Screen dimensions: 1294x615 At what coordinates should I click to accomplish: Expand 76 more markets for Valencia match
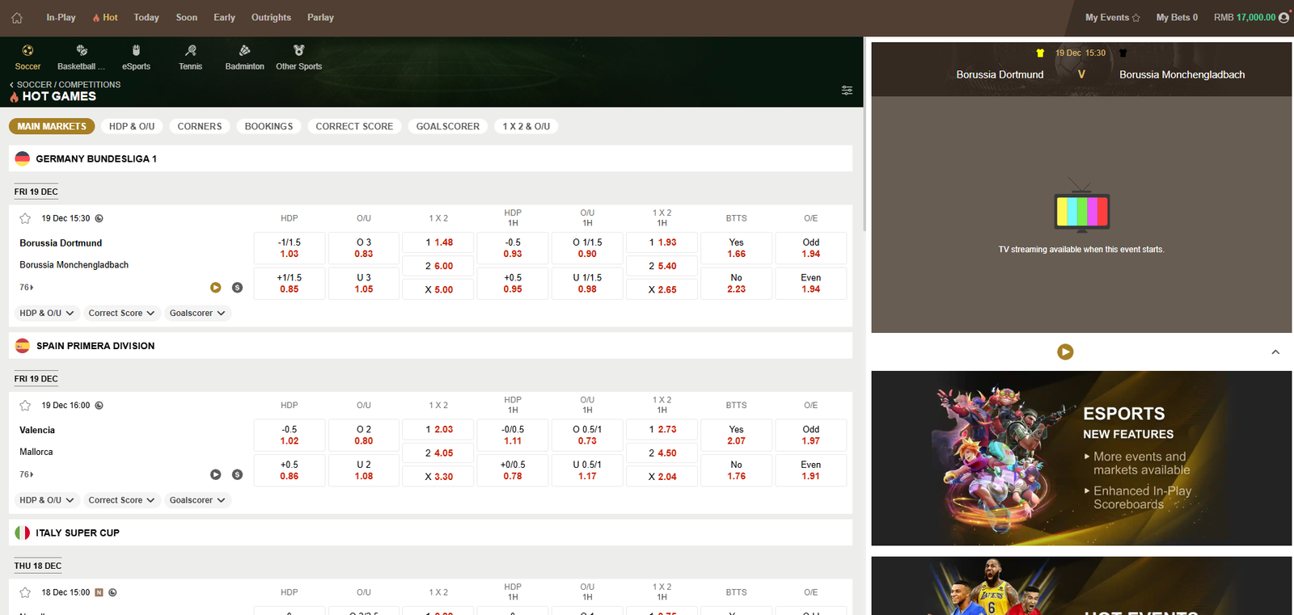coord(27,474)
